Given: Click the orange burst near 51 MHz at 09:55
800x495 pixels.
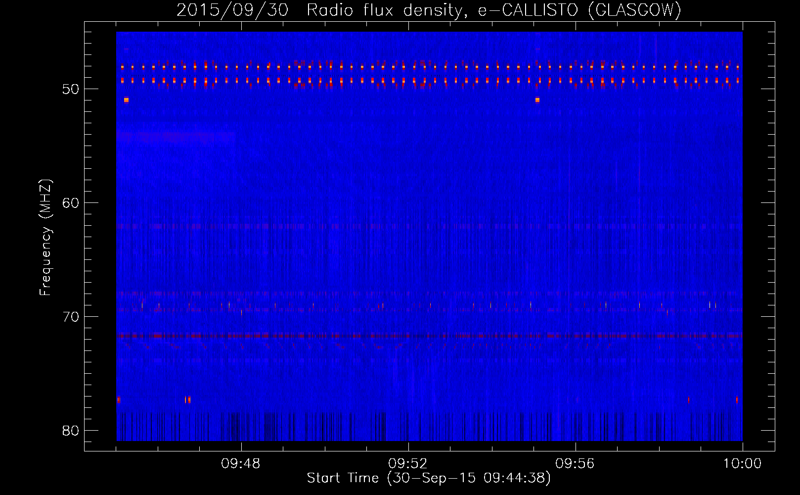Looking at the screenshot, I should 537,100.
